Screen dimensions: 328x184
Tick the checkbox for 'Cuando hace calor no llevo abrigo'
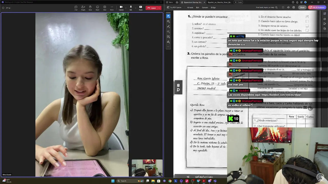coord(307,21)
